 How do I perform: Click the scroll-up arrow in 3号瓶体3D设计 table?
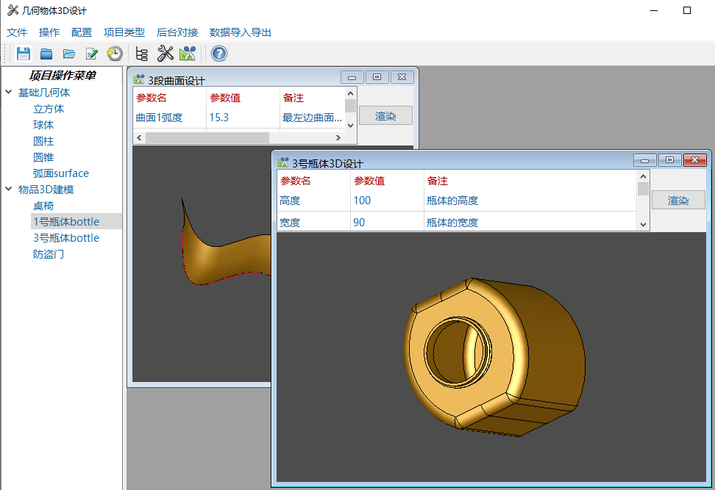tap(643, 177)
